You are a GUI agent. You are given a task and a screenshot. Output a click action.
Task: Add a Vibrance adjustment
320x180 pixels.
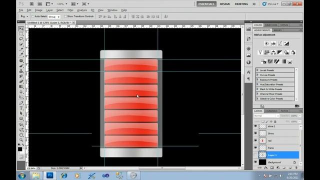260,52
